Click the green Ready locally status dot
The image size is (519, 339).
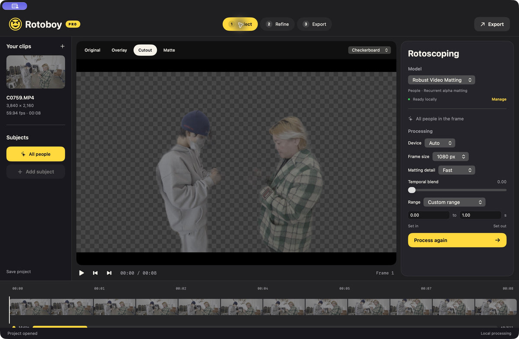pos(410,100)
